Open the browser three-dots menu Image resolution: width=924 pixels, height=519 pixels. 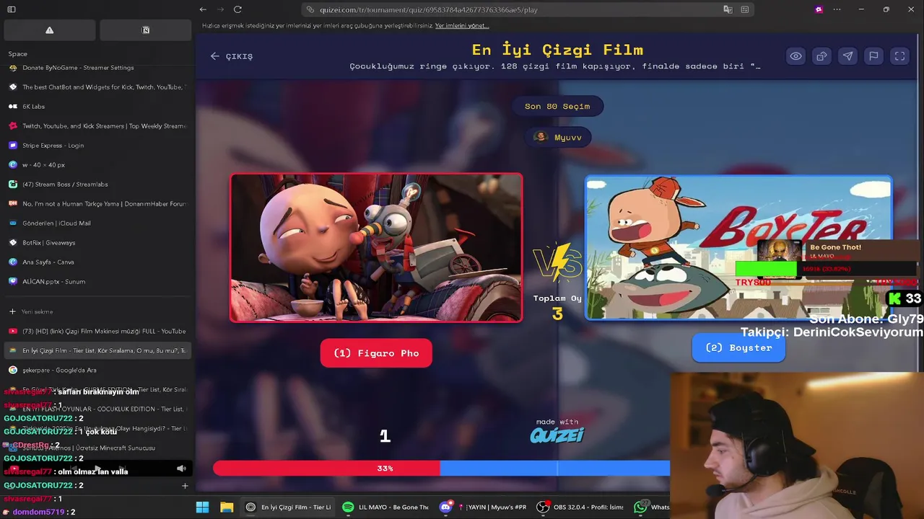coord(837,9)
